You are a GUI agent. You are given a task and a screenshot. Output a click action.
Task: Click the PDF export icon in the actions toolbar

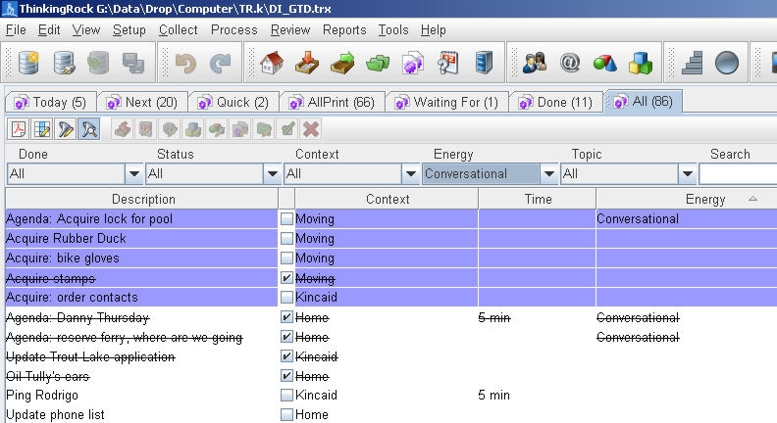pyautogui.click(x=19, y=129)
